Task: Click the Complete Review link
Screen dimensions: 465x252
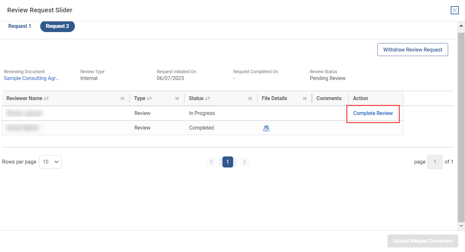Action: pos(373,113)
